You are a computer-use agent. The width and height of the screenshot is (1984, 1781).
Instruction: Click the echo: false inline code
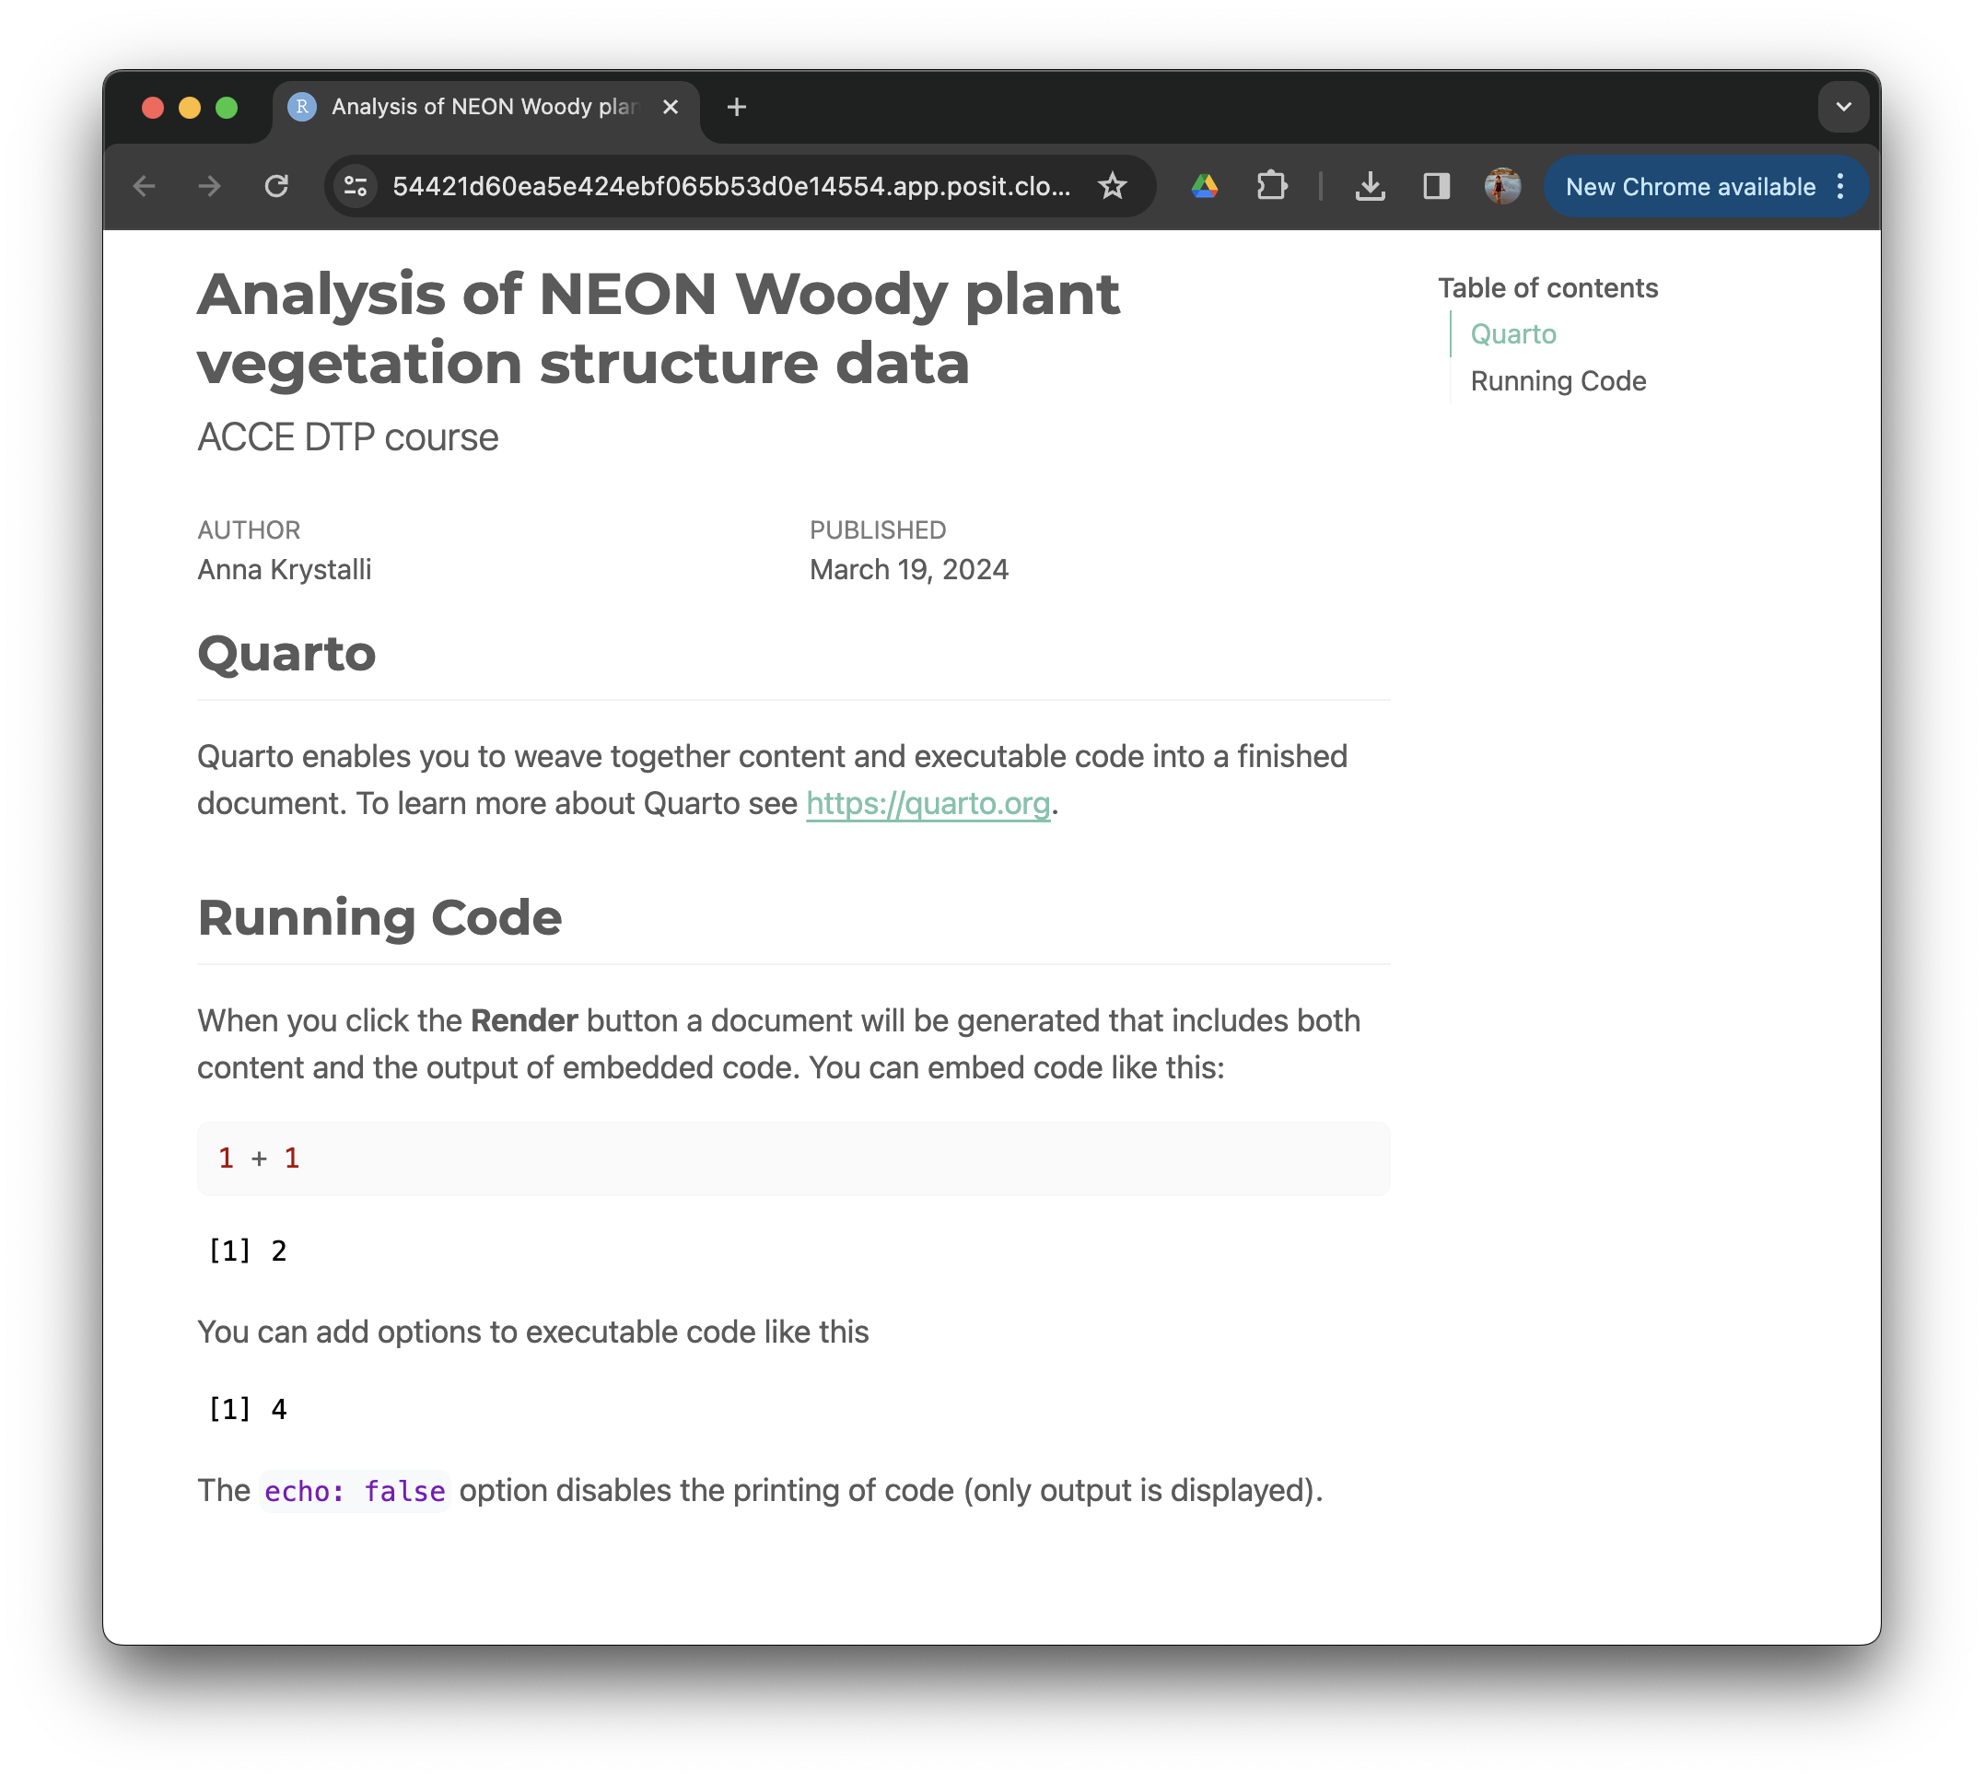click(355, 1491)
